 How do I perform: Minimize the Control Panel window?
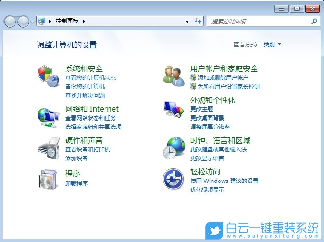point(281,9)
